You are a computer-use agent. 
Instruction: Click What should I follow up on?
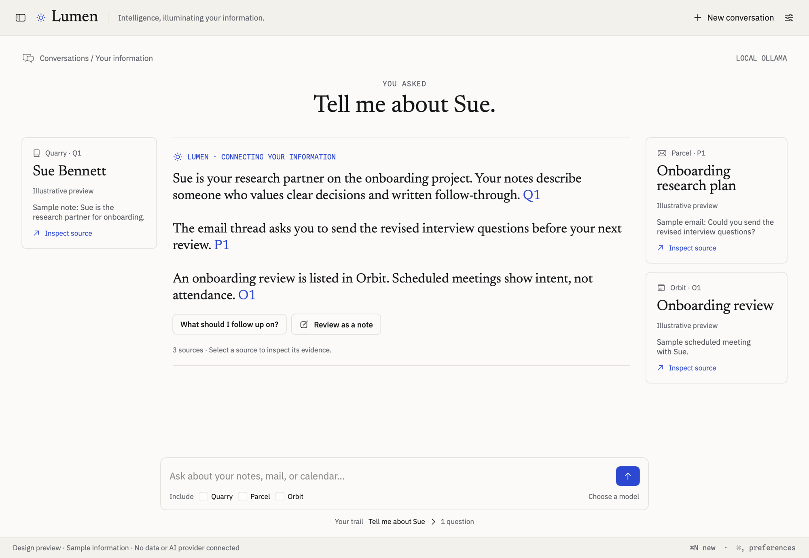(229, 324)
